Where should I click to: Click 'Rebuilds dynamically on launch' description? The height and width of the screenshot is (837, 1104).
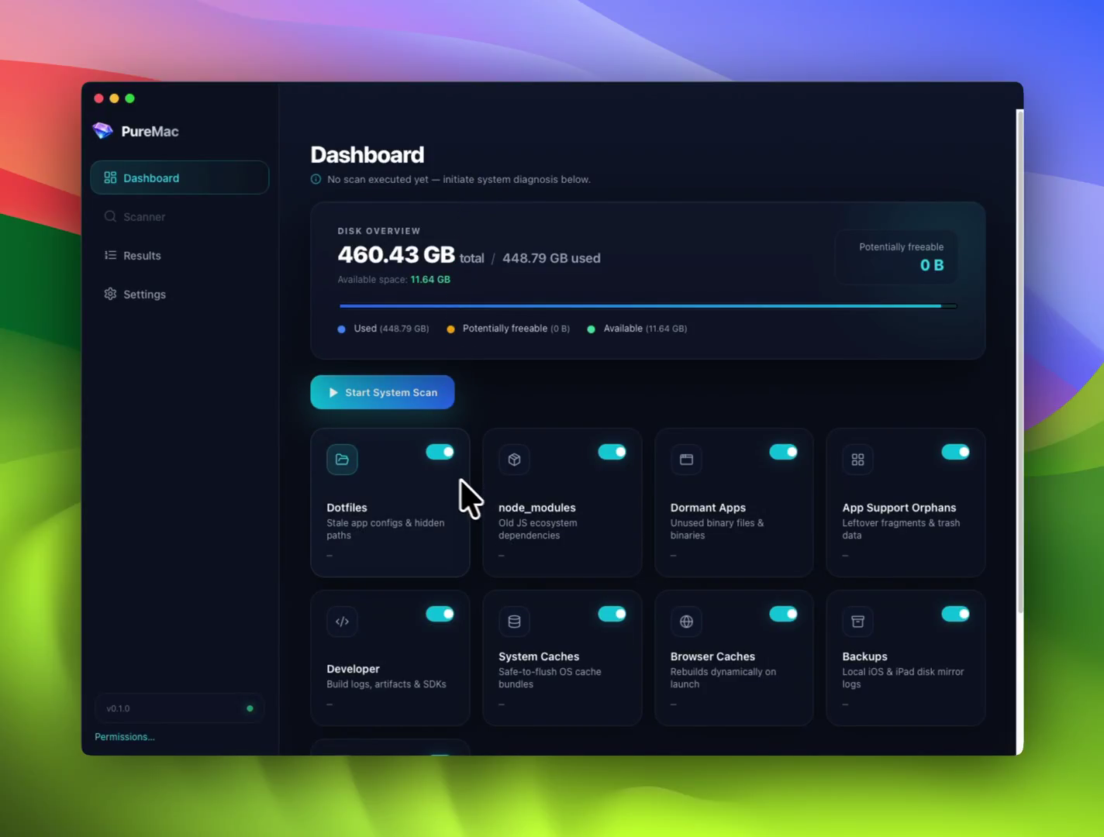point(723,678)
